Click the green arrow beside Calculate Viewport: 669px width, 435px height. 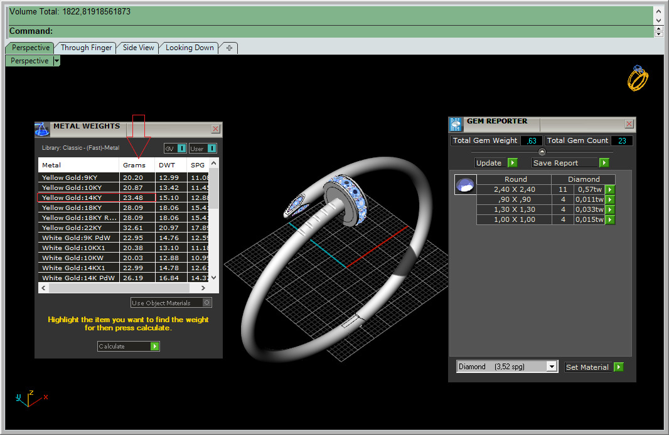155,347
